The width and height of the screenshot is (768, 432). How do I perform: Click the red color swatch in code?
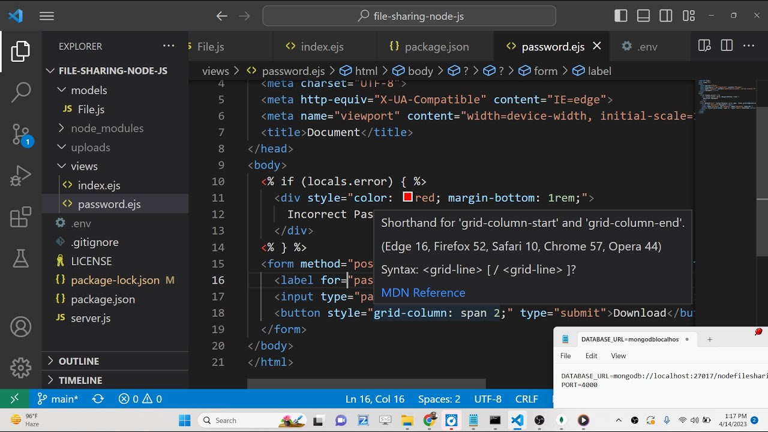[x=408, y=197]
